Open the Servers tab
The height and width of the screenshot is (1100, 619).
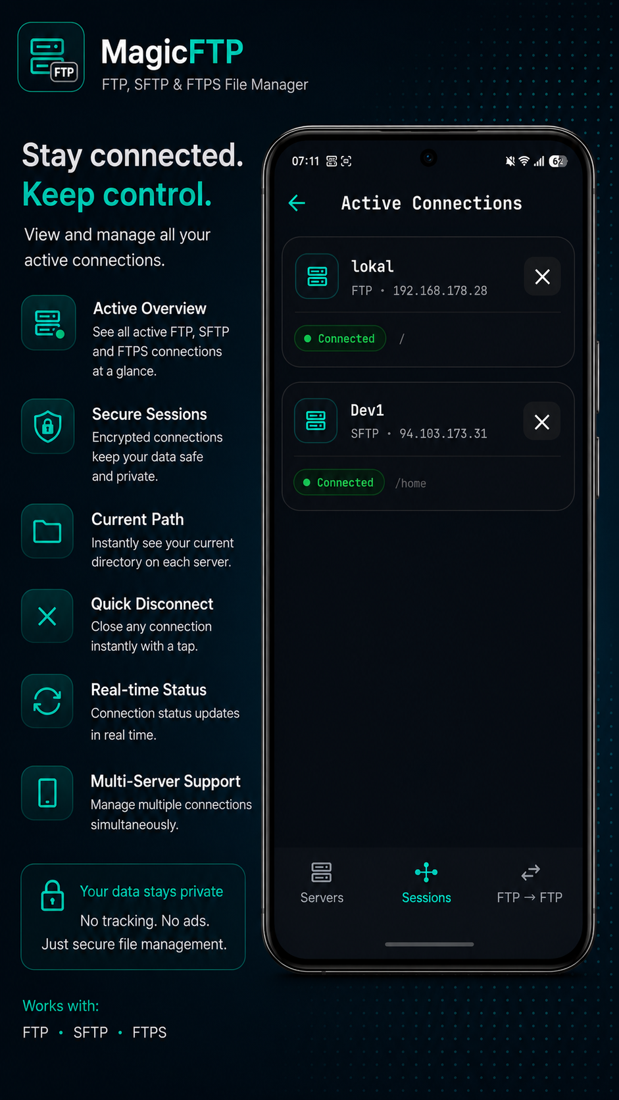click(x=322, y=883)
